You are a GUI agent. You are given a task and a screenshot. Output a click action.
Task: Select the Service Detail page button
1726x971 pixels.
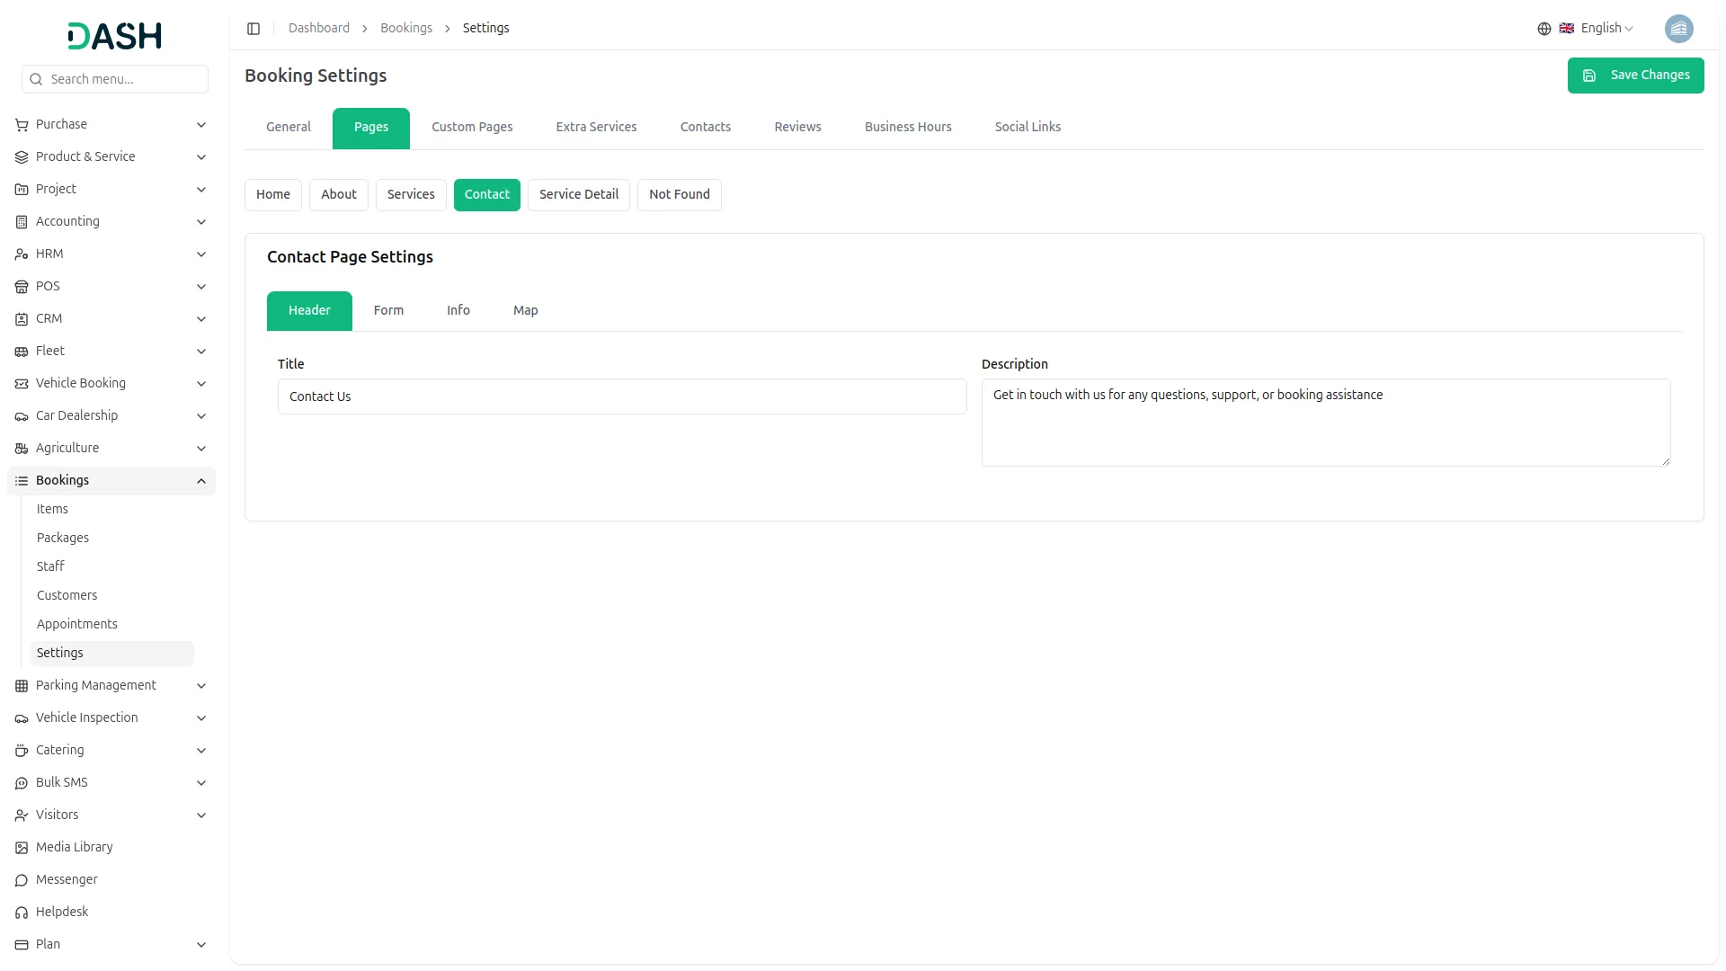coord(578,194)
